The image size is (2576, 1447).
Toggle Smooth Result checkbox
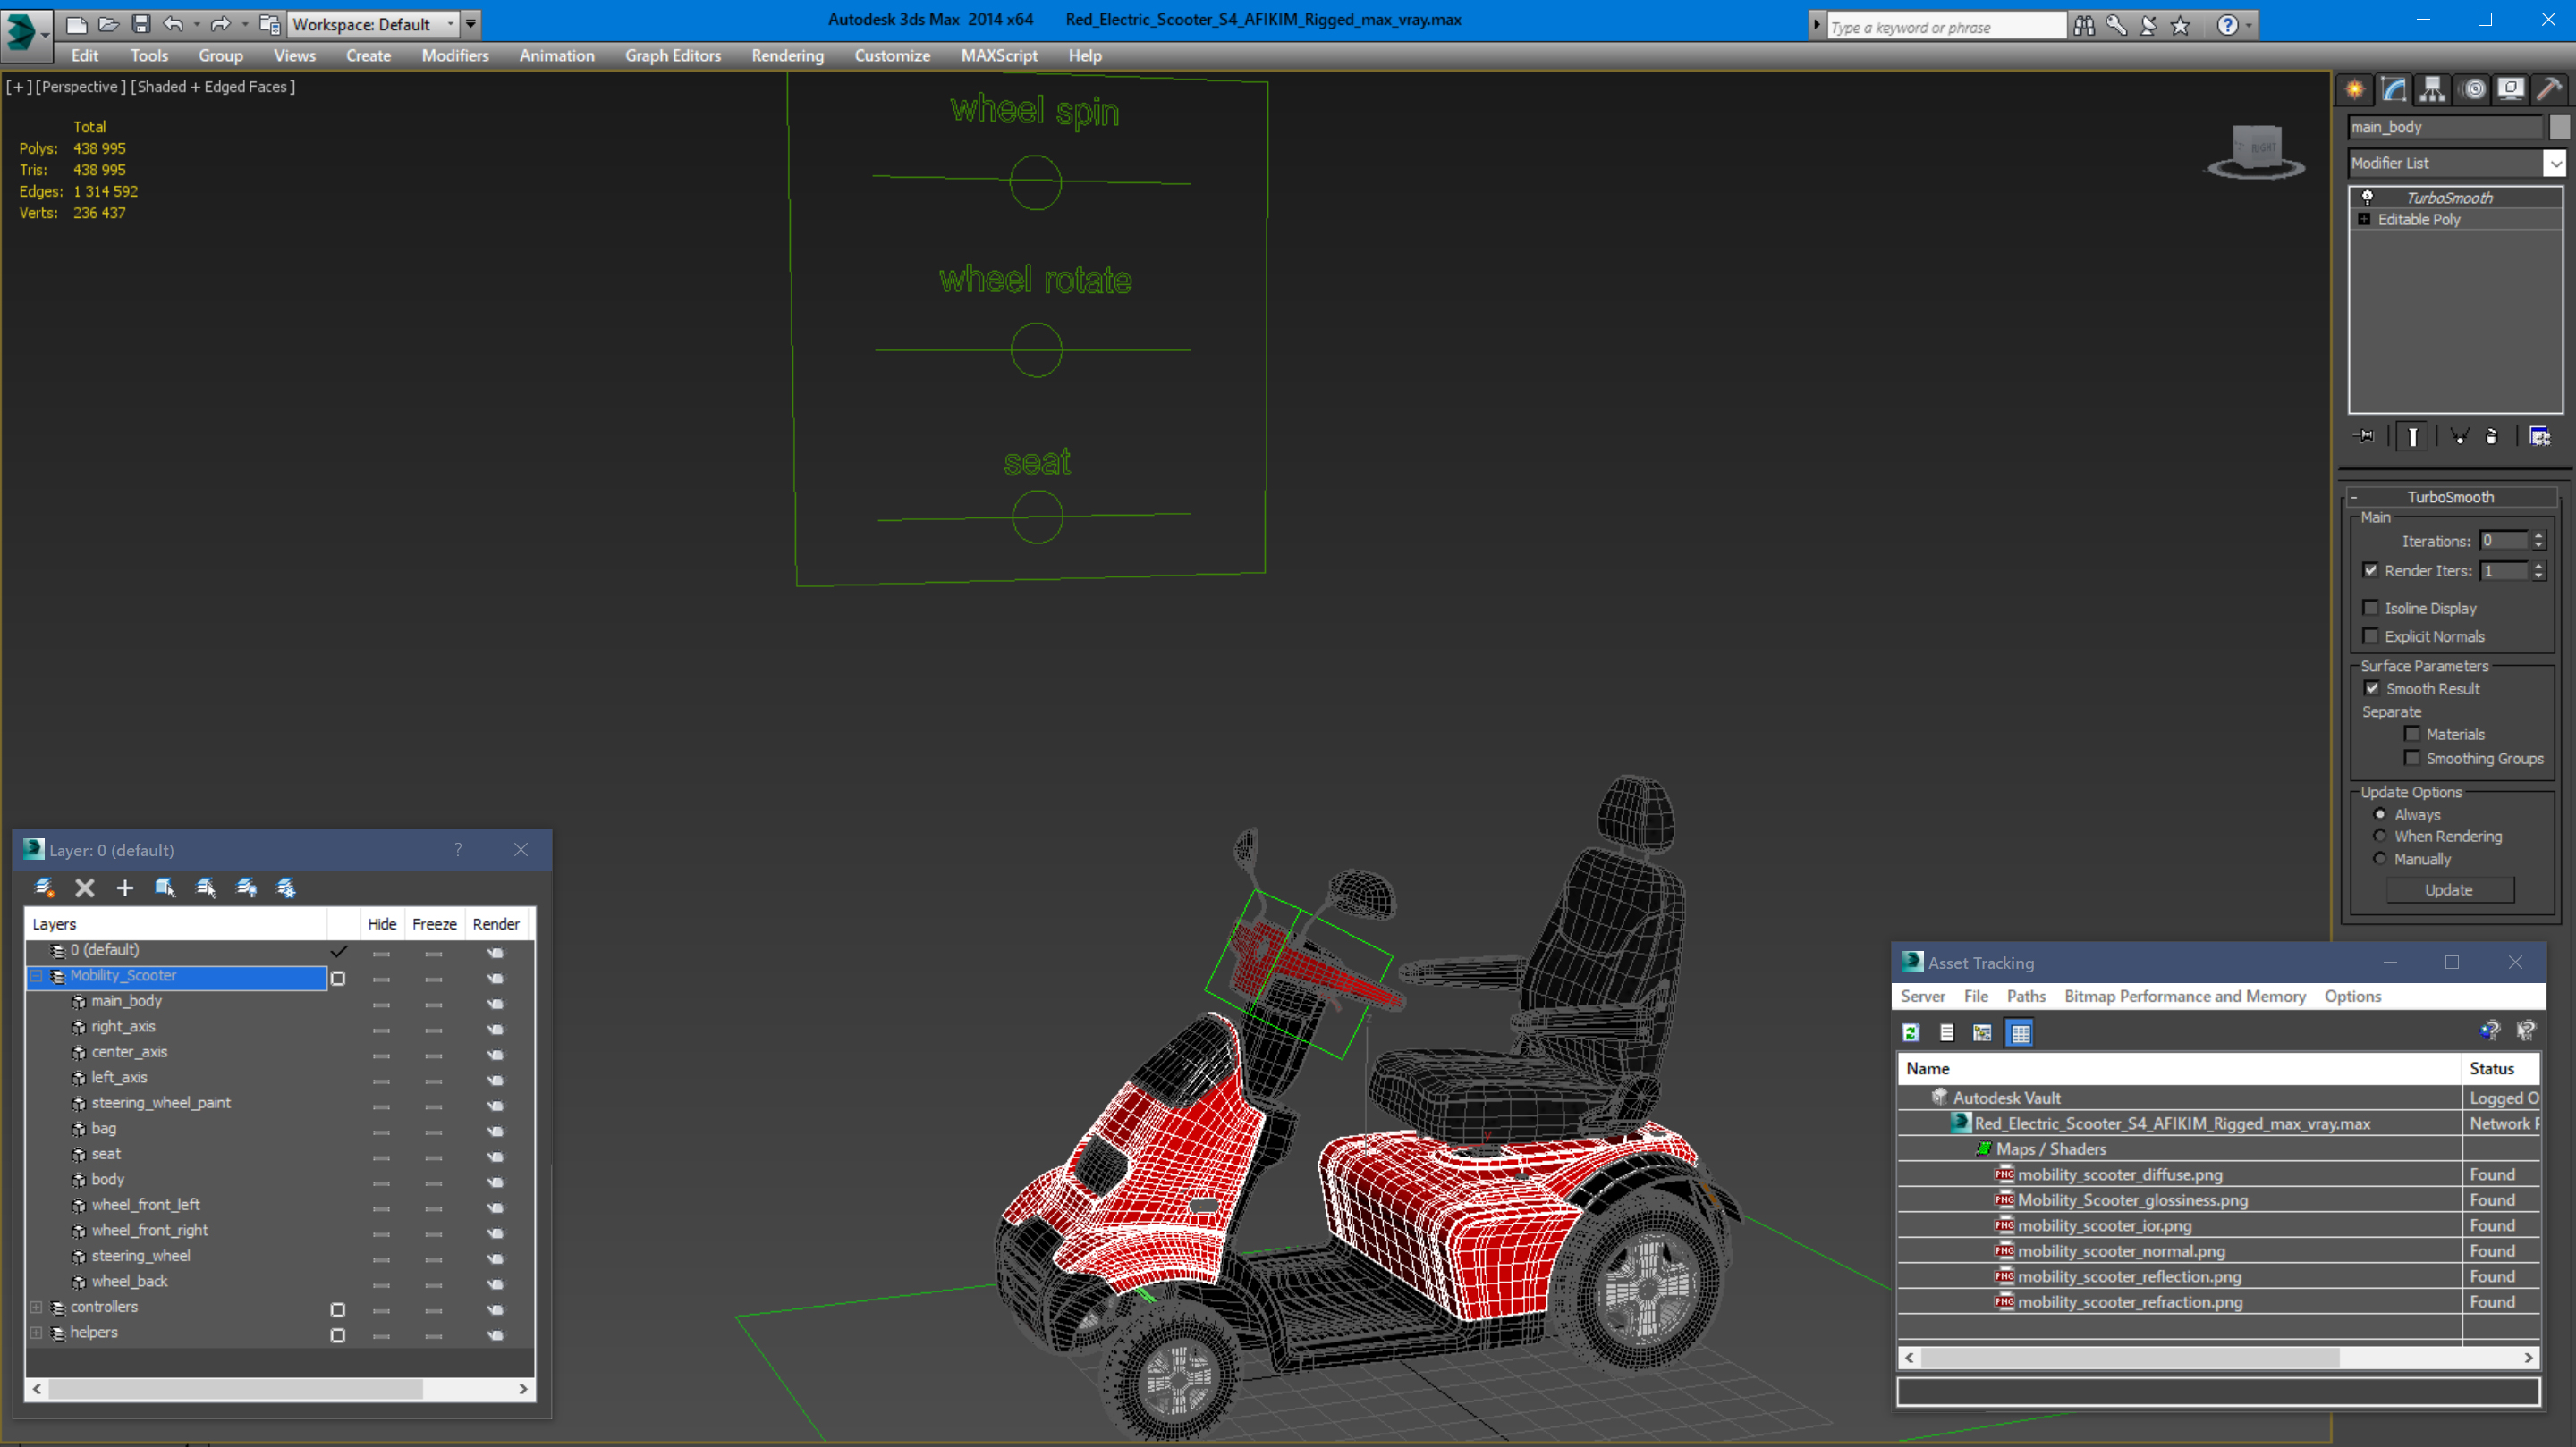pyautogui.click(x=2372, y=688)
